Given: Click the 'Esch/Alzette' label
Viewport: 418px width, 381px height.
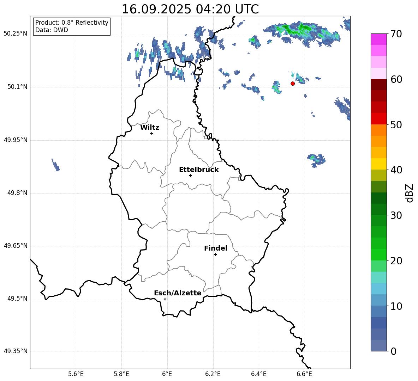Looking at the screenshot, I should (x=178, y=293).
